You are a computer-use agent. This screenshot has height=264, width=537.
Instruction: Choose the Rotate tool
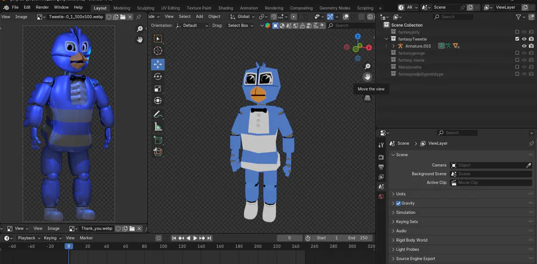tap(158, 77)
